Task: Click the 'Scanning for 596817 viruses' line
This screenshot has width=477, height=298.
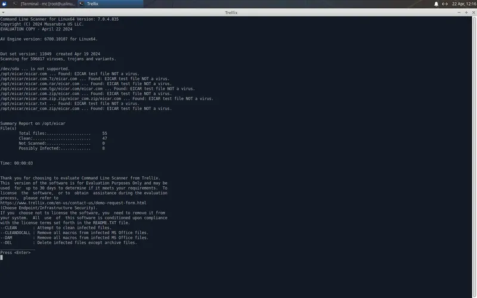Action: click(58, 59)
